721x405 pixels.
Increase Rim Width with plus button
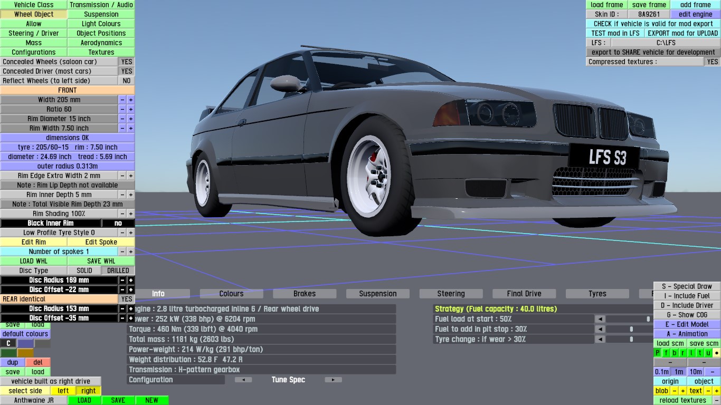click(x=131, y=128)
